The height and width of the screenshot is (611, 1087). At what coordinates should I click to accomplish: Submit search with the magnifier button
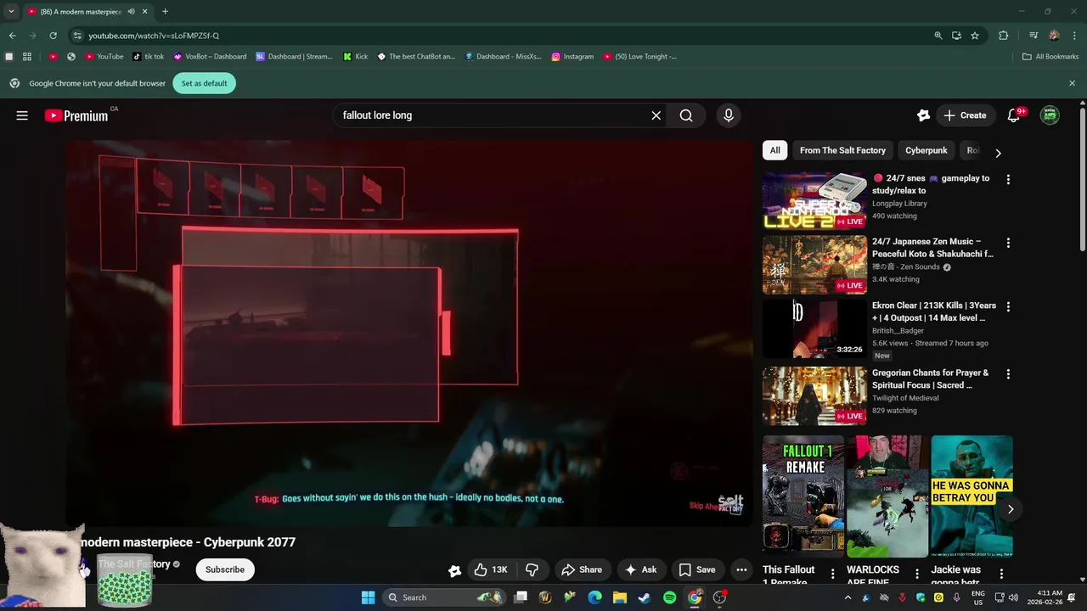(x=686, y=115)
